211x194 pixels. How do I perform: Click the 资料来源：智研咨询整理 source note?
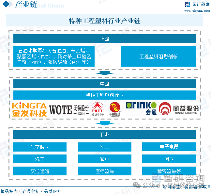pyautogui.click(x=186, y=187)
